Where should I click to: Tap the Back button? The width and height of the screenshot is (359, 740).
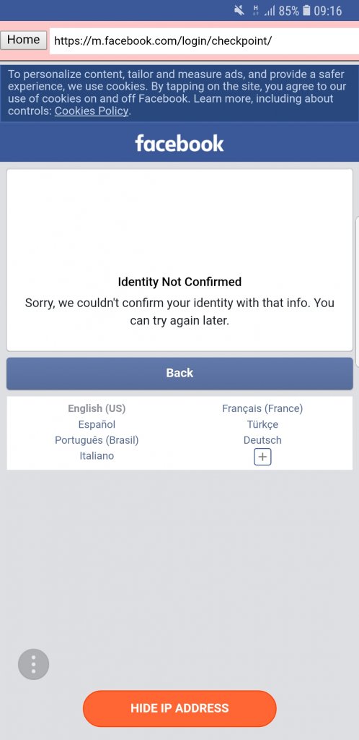tap(179, 373)
